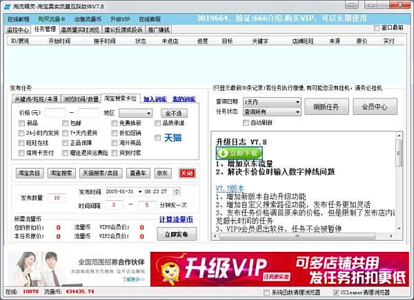Check the 天猫 checkbox
The width and height of the screenshot is (414, 300).
tap(157, 138)
